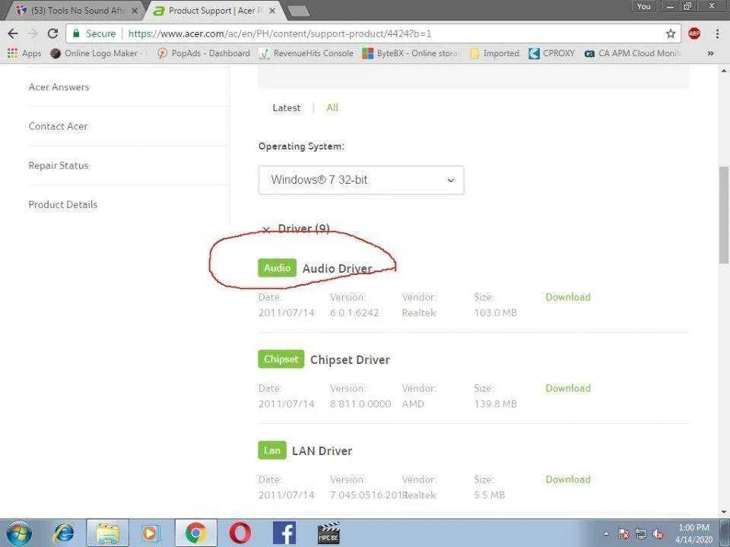Open the Action Center flag icon
This screenshot has height=547, width=730.
(x=624, y=534)
